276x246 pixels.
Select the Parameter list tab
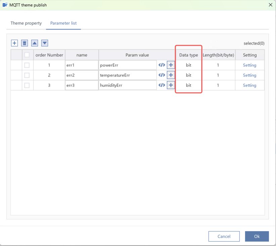63,23
